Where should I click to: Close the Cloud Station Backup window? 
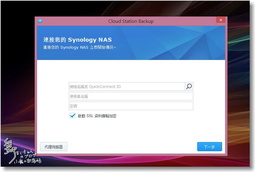[221, 20]
